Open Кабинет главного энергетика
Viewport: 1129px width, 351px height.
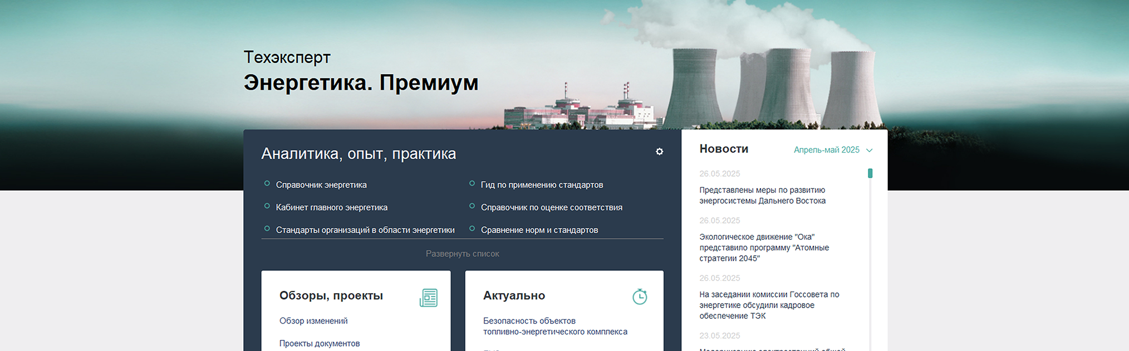click(331, 207)
